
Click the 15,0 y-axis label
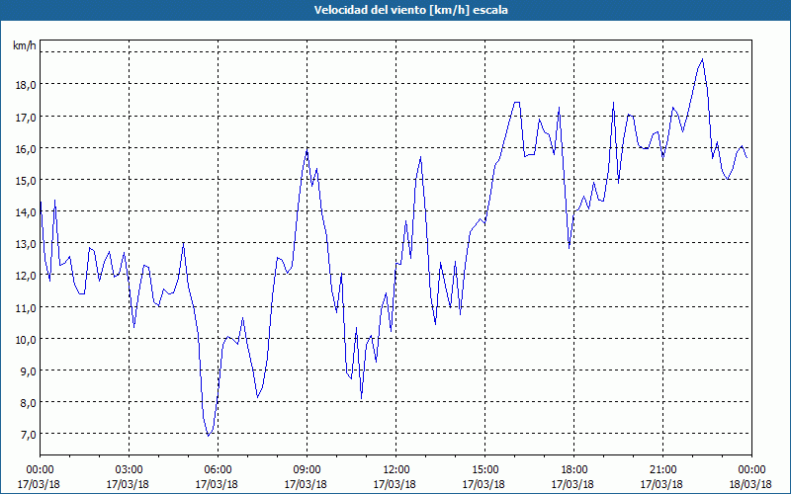click(26, 181)
